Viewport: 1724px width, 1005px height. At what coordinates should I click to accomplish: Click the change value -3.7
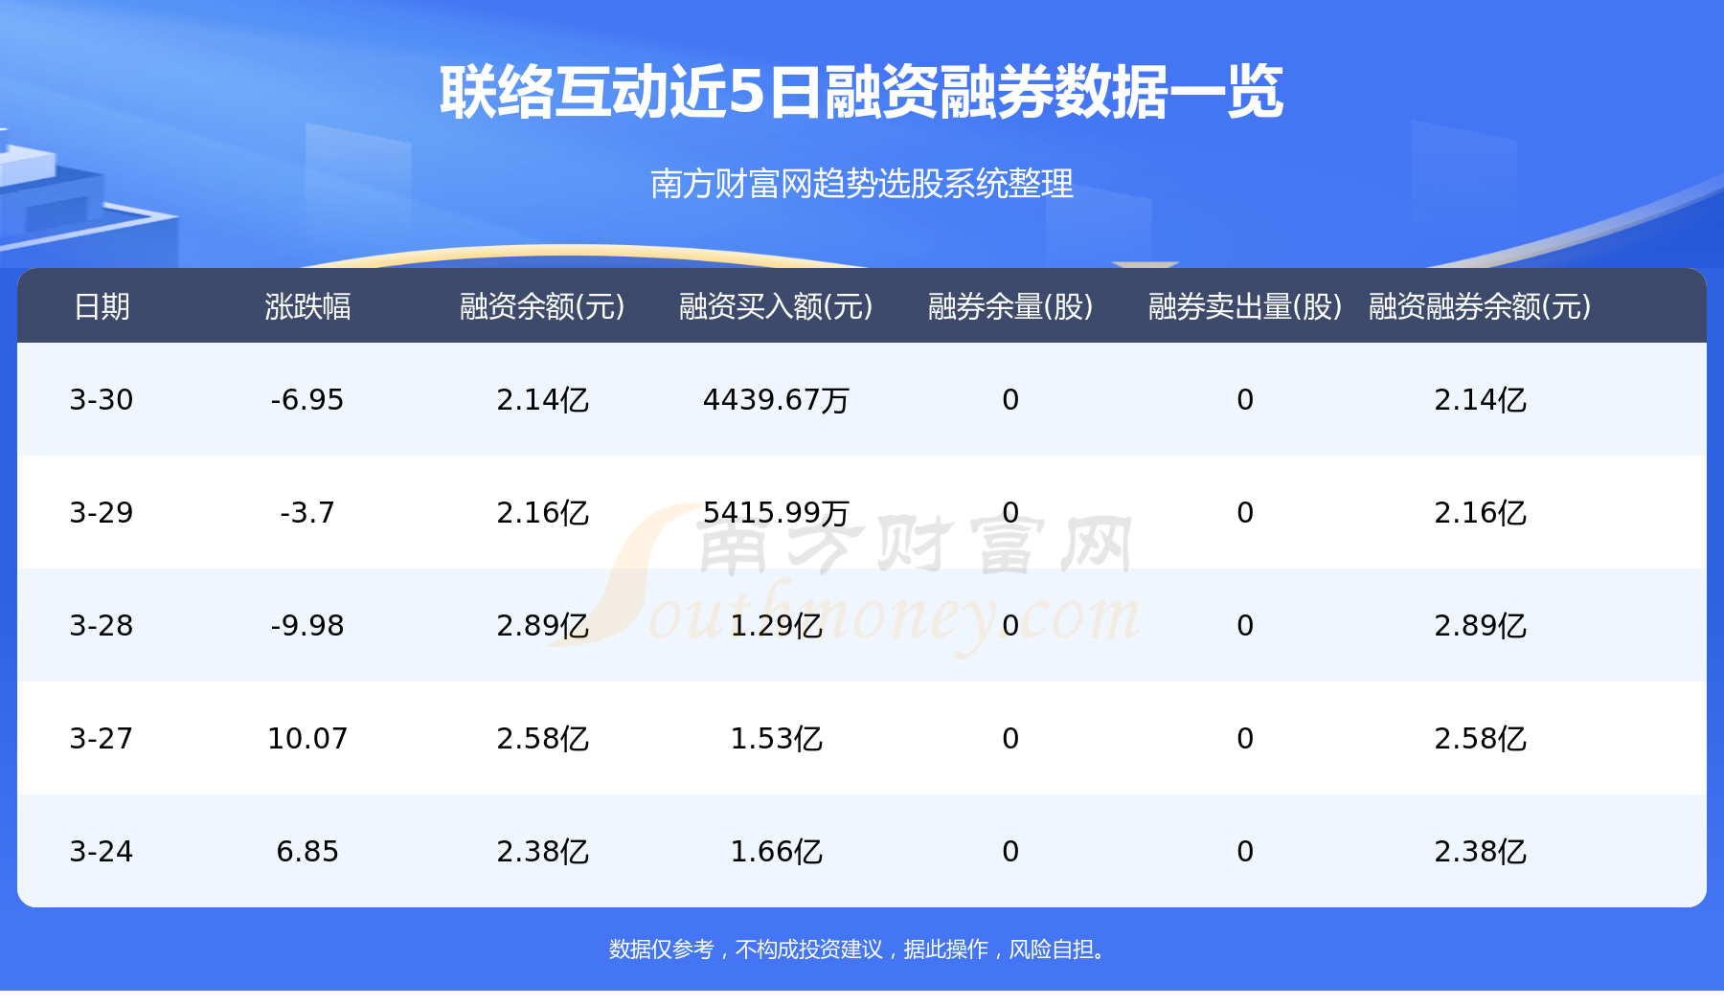(x=307, y=512)
